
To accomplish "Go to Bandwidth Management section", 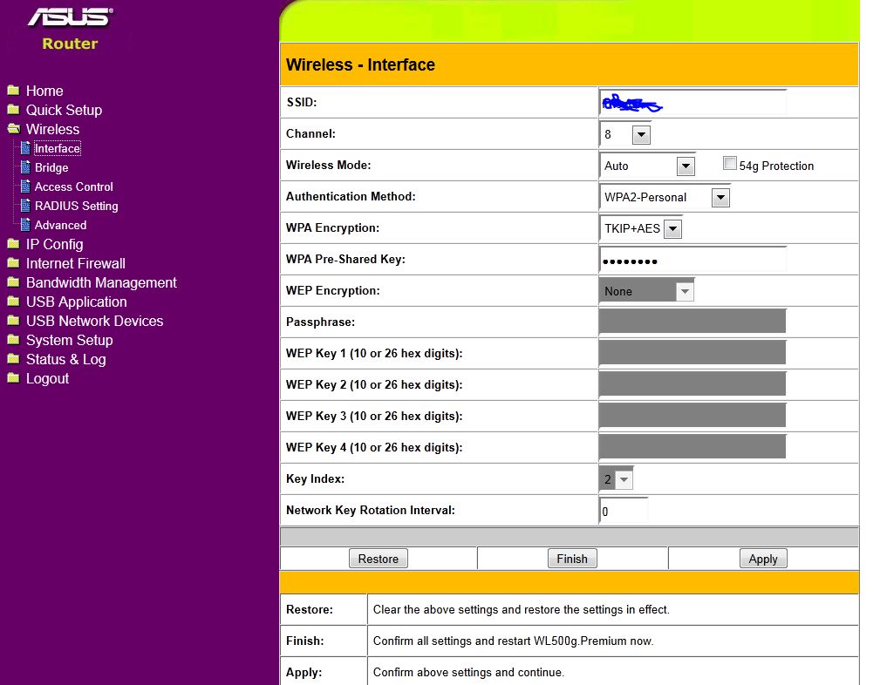I will [x=101, y=282].
